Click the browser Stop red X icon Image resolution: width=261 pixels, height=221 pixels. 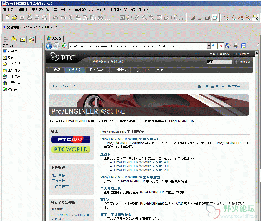coord(221,46)
